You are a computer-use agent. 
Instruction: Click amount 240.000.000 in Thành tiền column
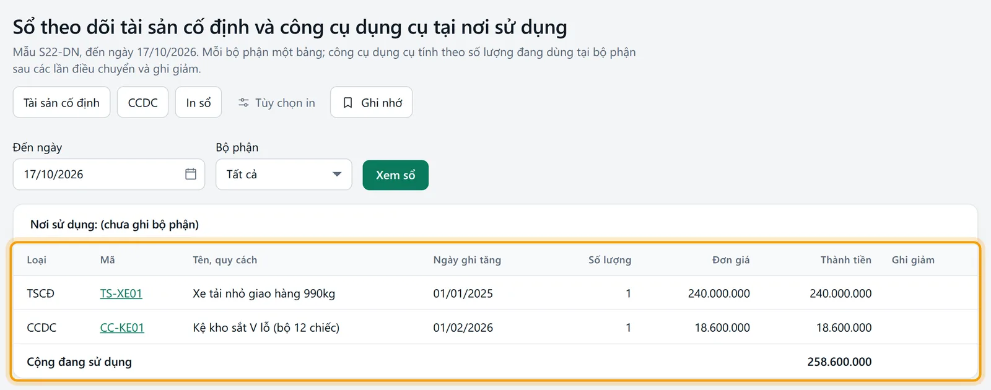click(840, 293)
